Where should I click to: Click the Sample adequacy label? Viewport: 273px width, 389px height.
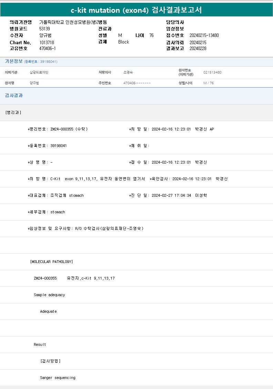point(49,295)
